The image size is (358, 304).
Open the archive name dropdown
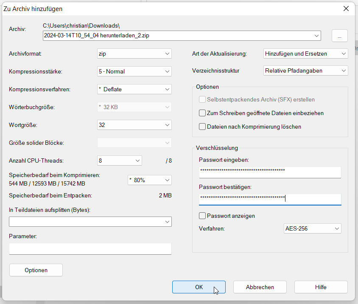316,36
